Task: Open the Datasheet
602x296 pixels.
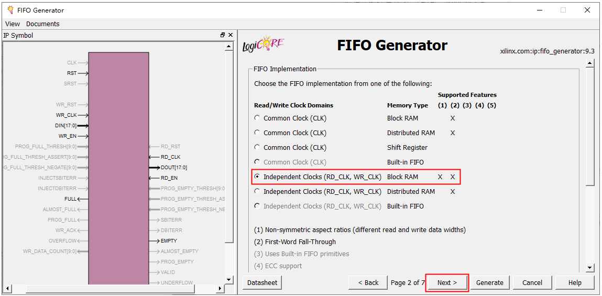Action: pyautogui.click(x=262, y=282)
